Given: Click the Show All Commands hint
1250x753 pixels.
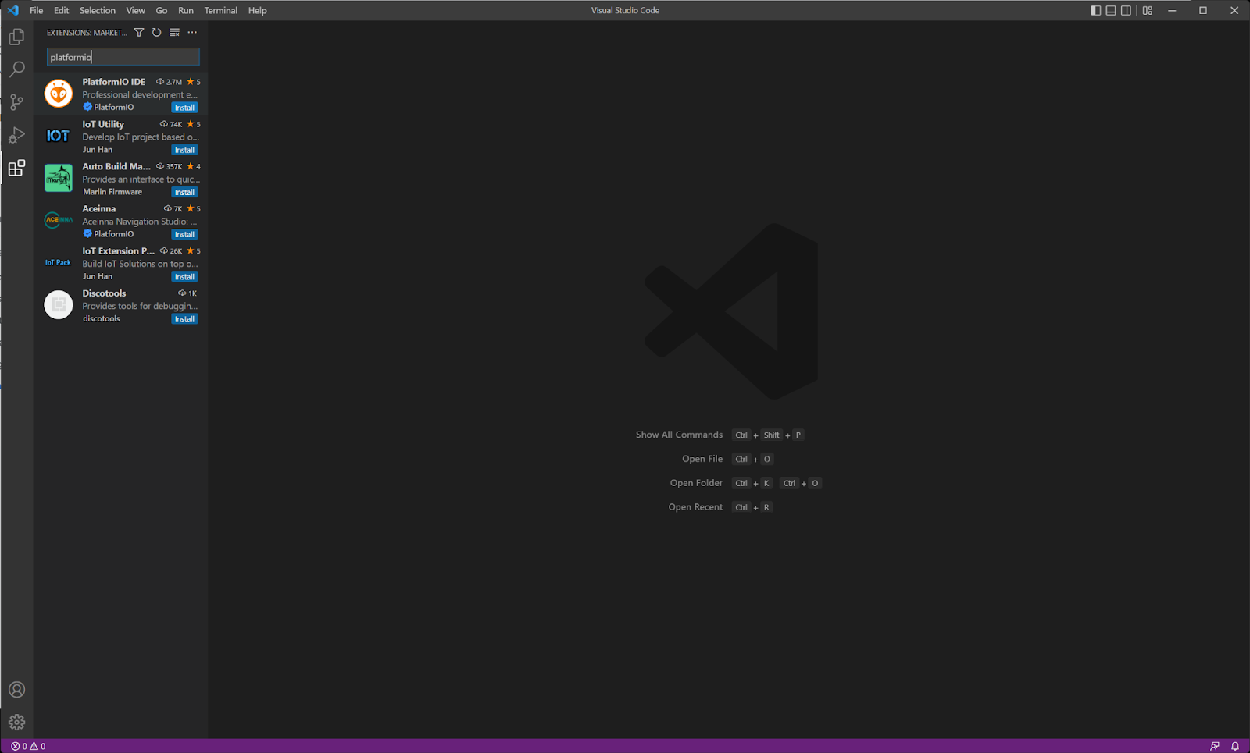Looking at the screenshot, I should tap(679, 435).
